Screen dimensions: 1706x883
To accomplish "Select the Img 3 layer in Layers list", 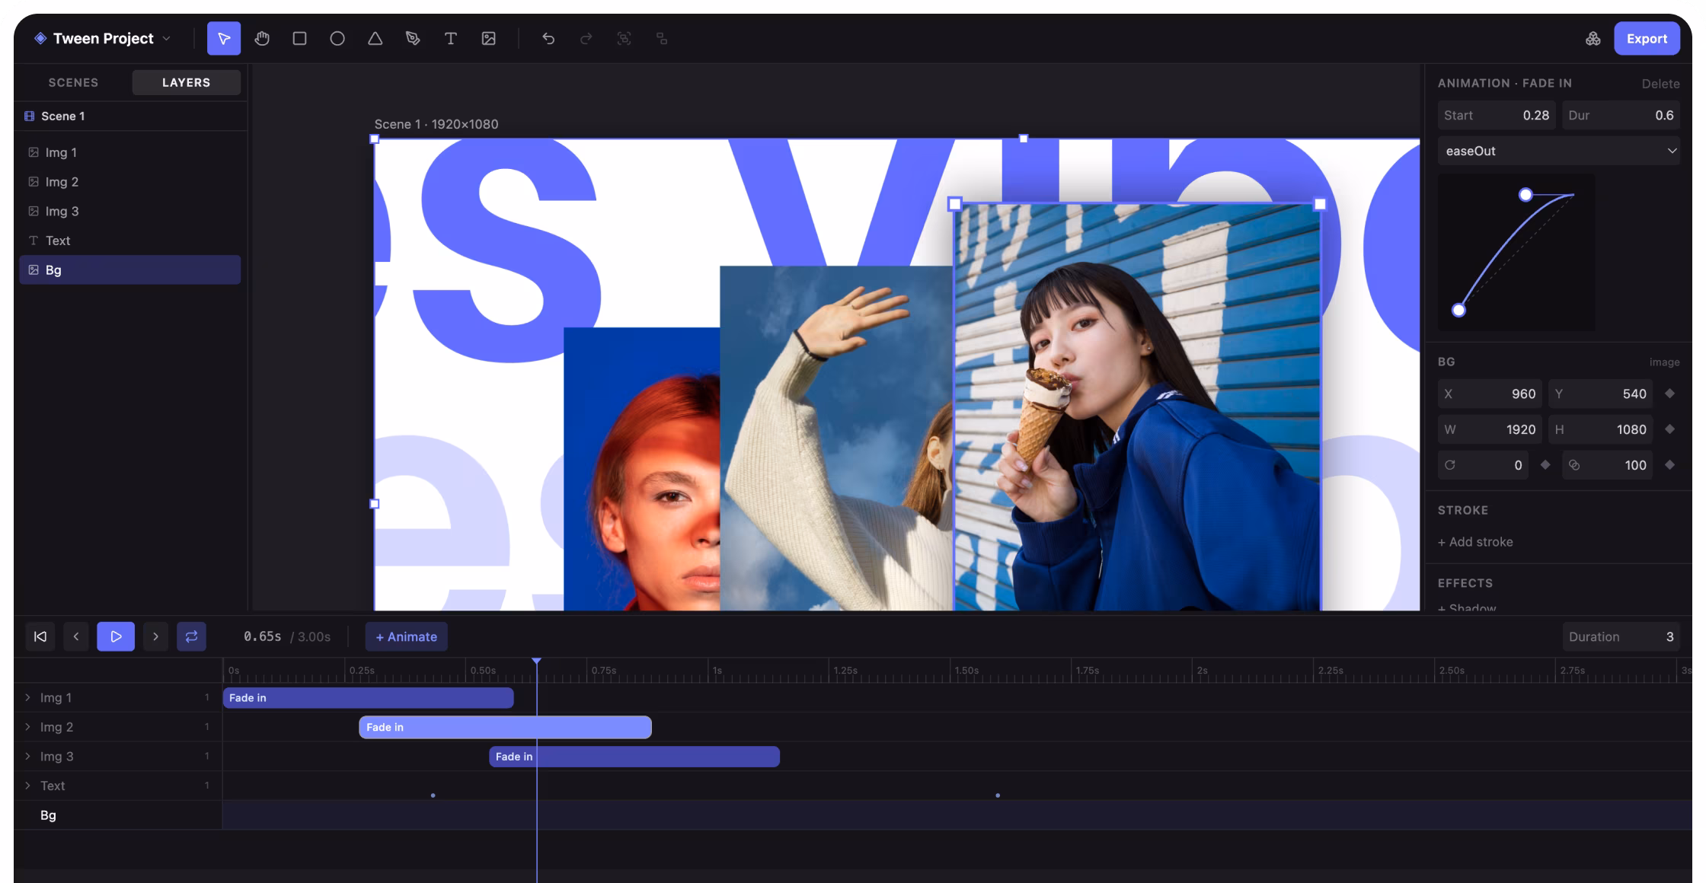I will [x=130, y=211].
